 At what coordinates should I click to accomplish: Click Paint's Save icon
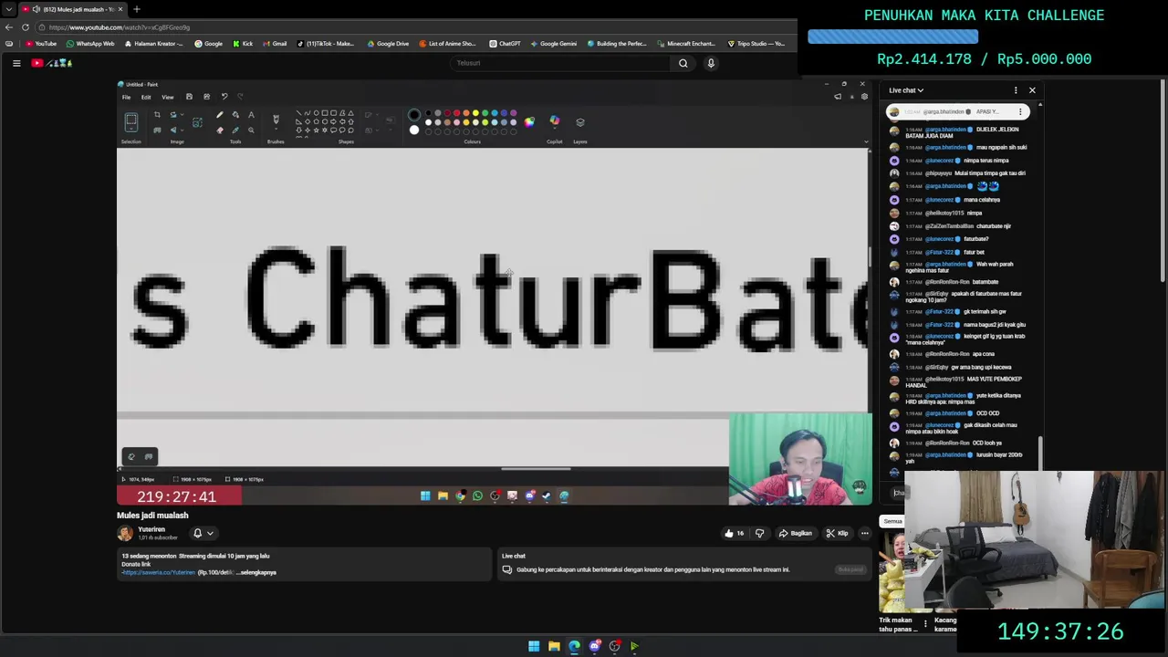189,97
